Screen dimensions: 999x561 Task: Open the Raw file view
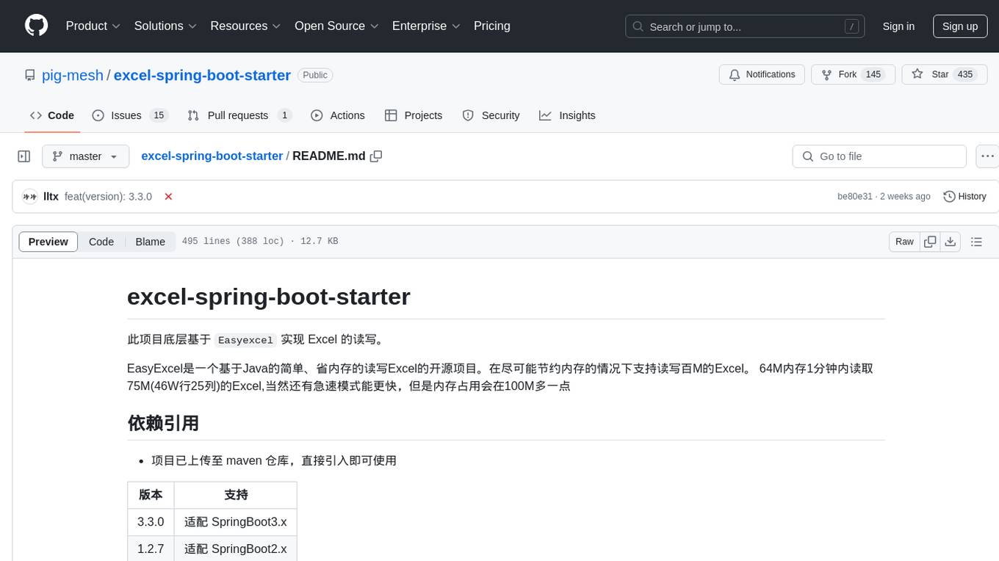point(904,242)
